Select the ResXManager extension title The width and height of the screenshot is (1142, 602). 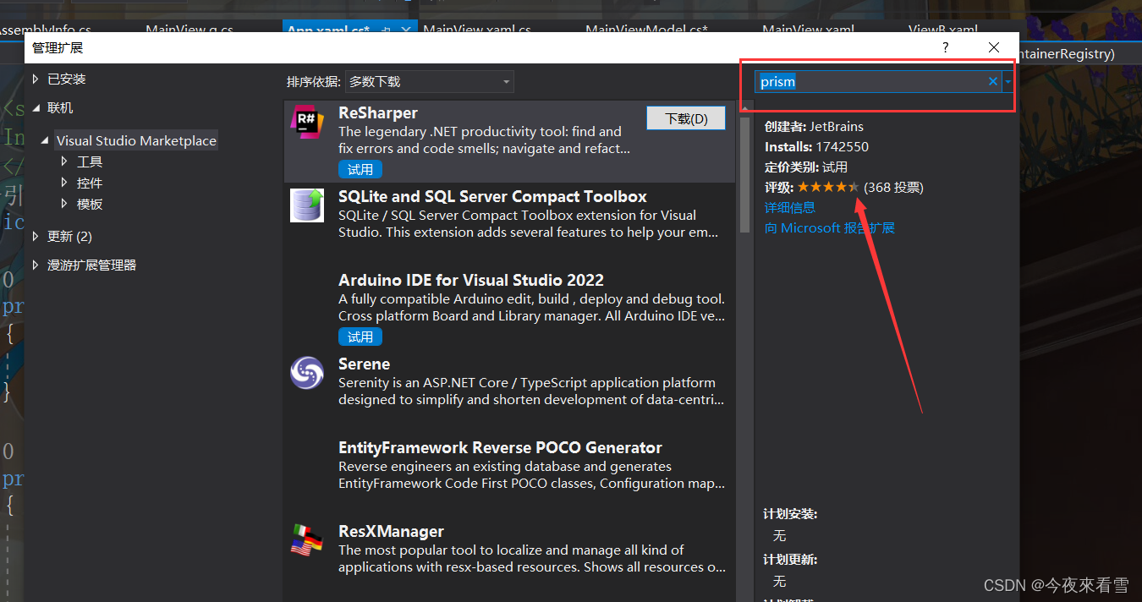(391, 531)
